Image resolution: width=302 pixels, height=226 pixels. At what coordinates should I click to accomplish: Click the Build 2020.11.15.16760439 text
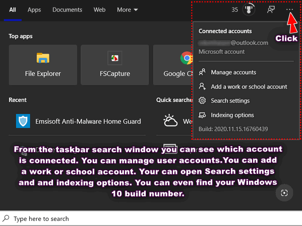(x=233, y=129)
